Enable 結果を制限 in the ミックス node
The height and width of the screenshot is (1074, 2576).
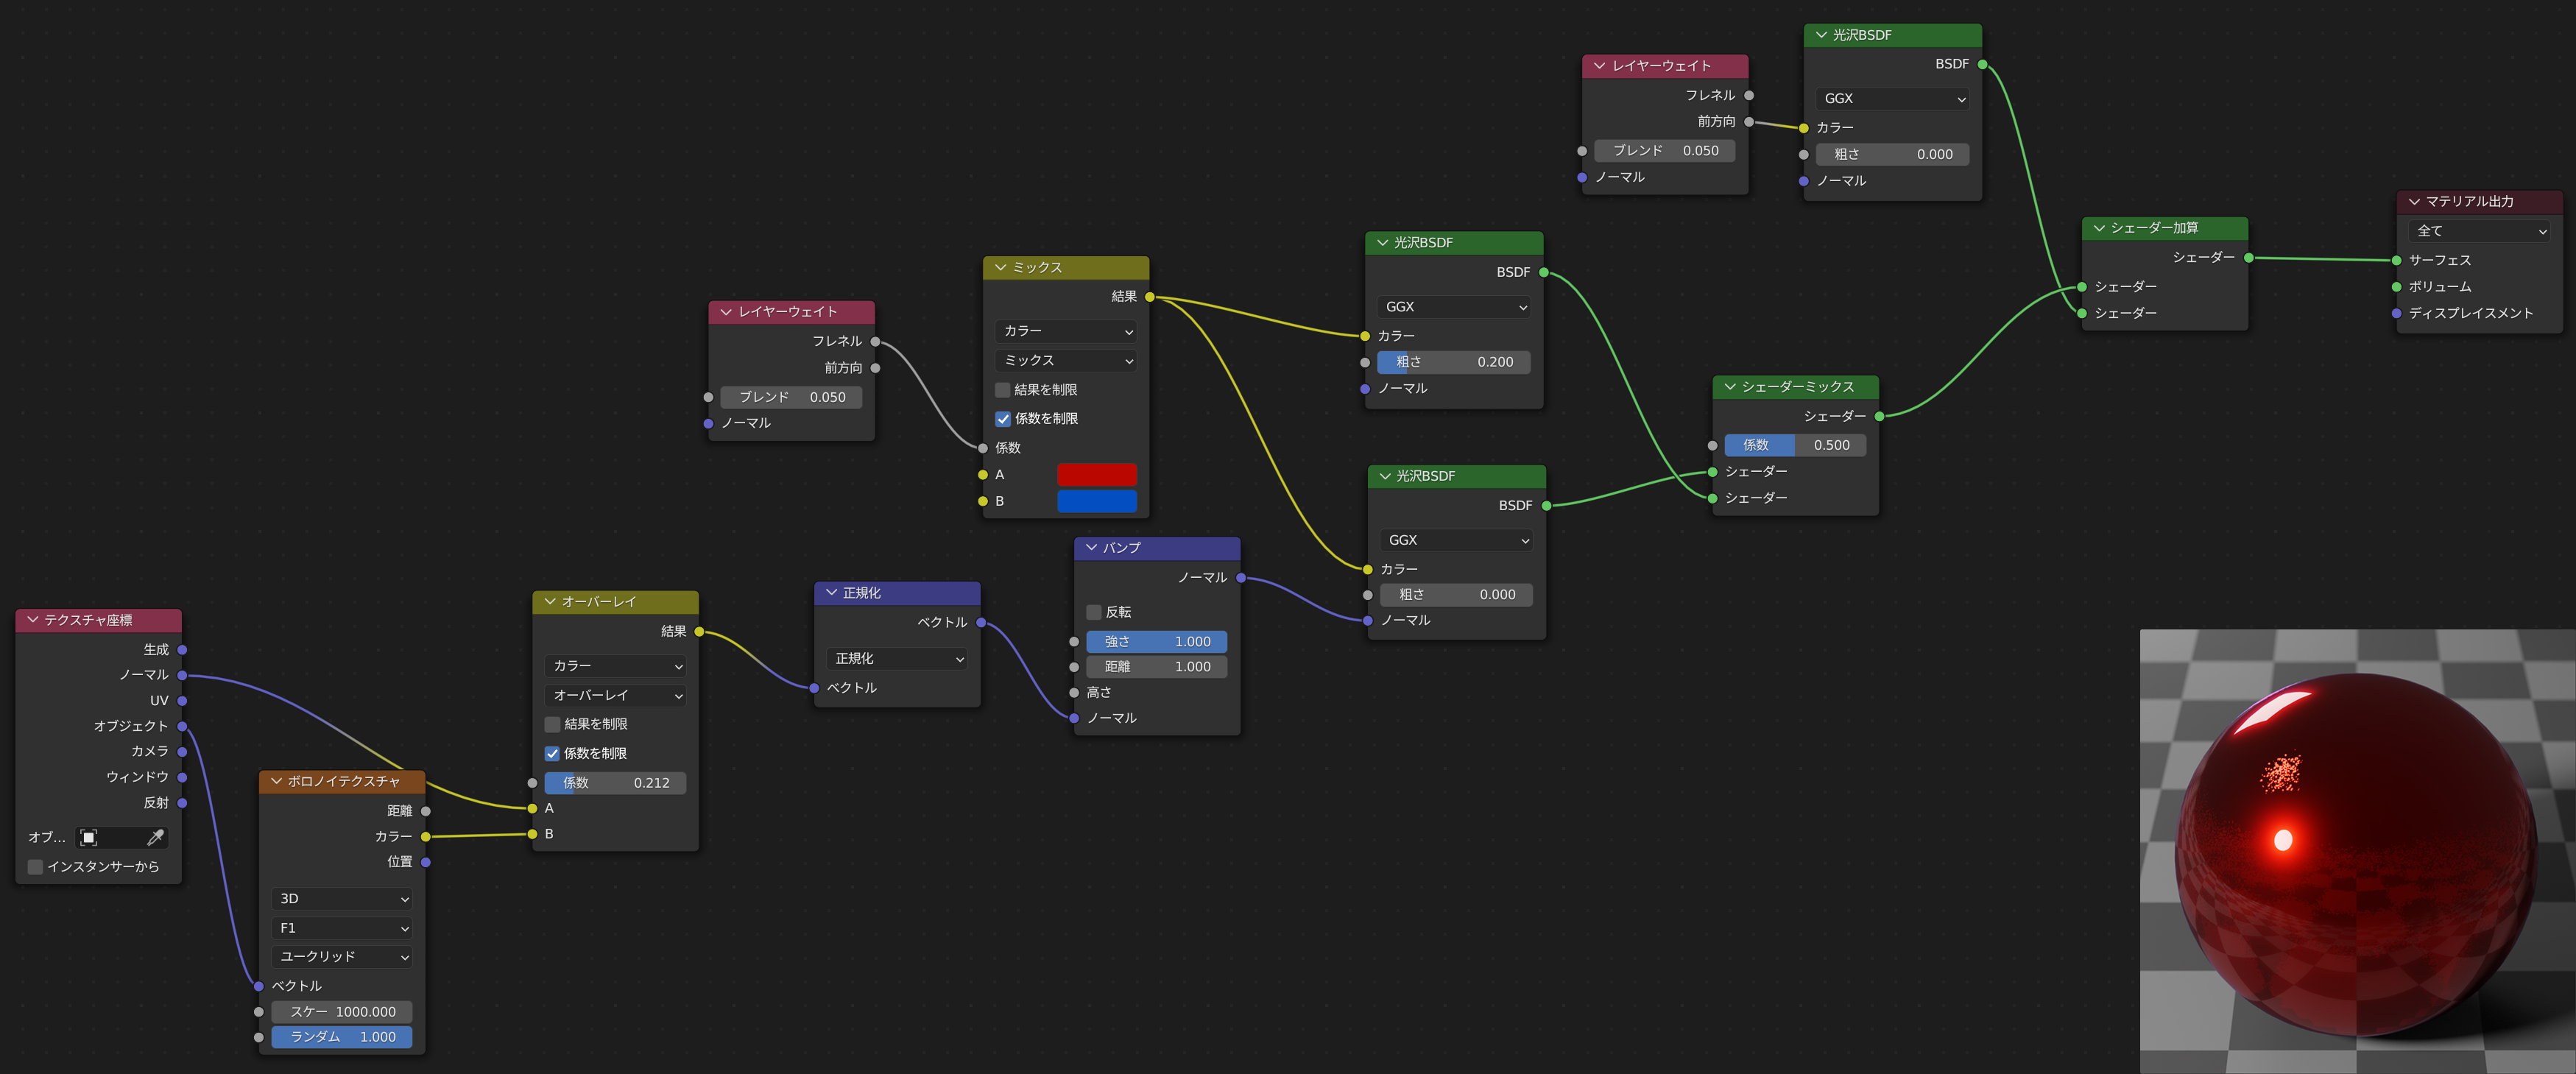pos(1003,390)
